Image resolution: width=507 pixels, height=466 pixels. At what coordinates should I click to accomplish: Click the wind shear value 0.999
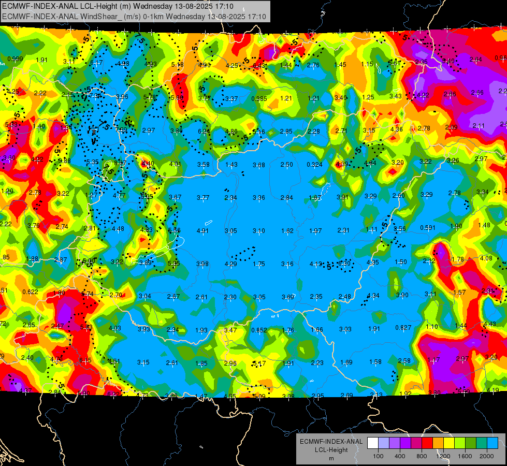[15, 59]
